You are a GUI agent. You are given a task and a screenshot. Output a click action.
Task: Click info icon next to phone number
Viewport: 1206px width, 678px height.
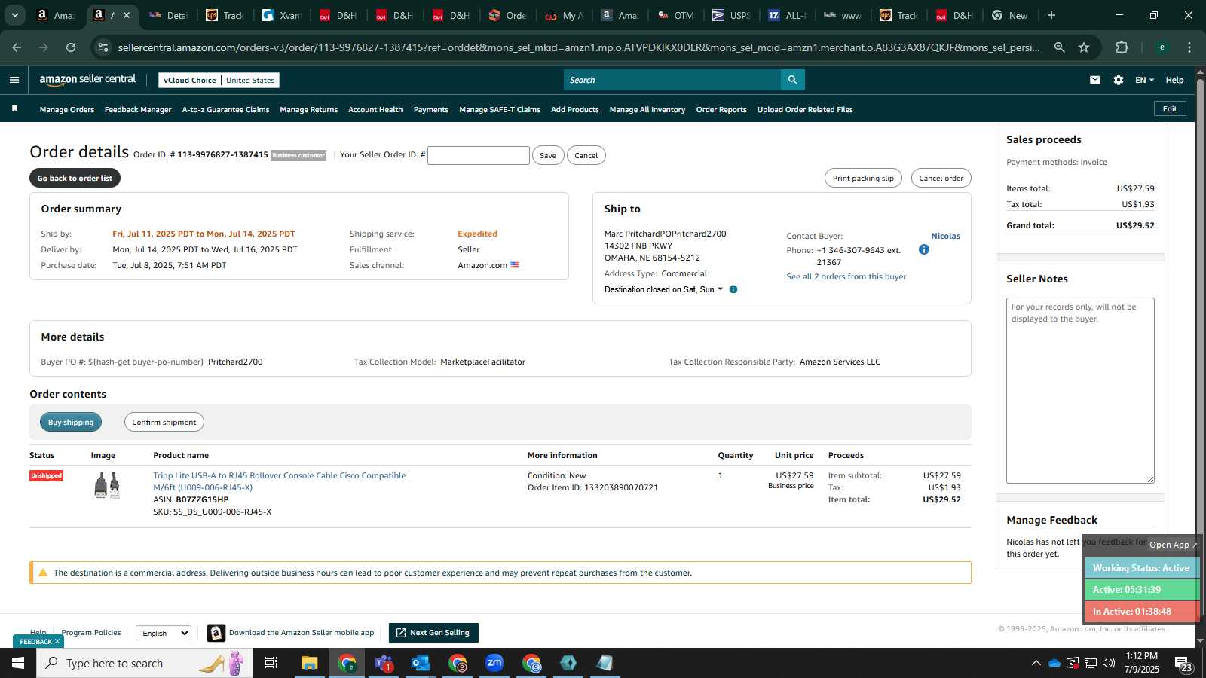[x=924, y=249]
